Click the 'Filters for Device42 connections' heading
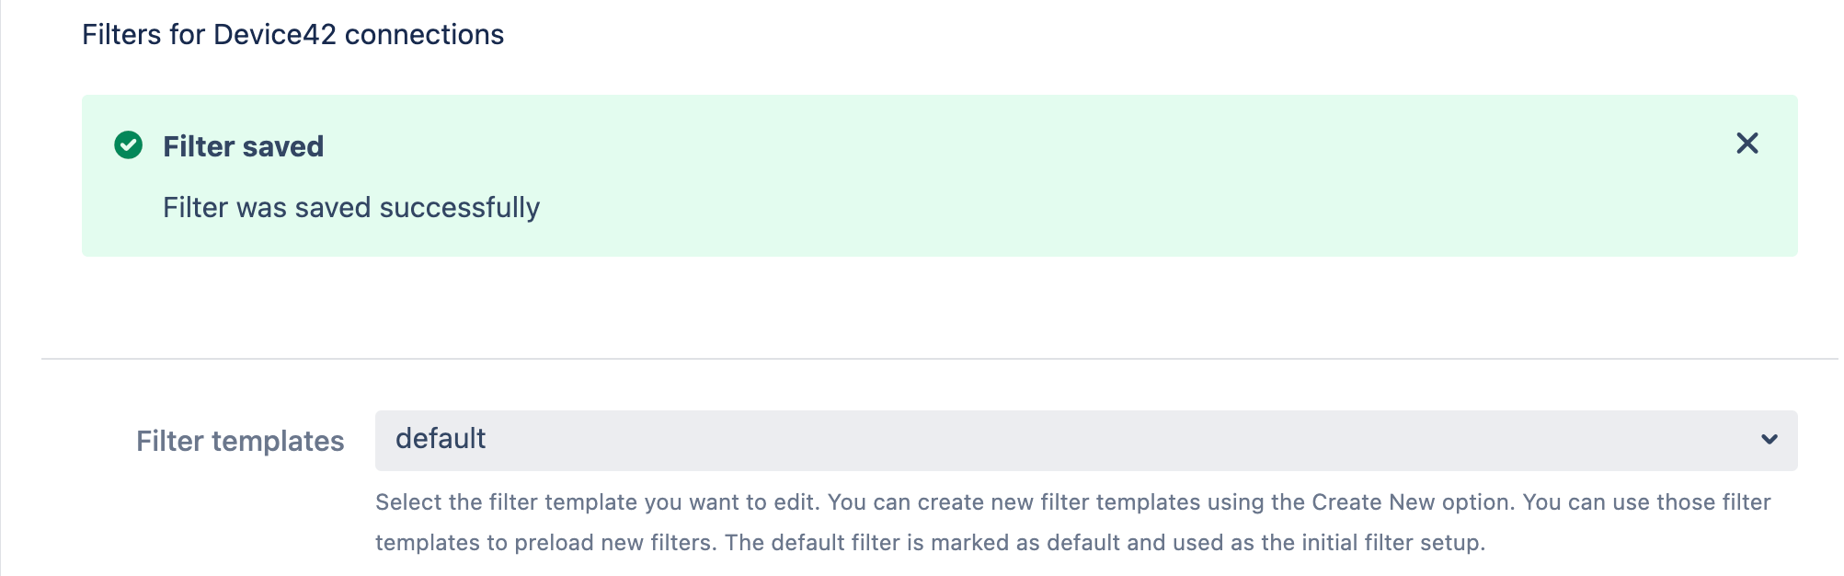The width and height of the screenshot is (1844, 576). click(292, 35)
